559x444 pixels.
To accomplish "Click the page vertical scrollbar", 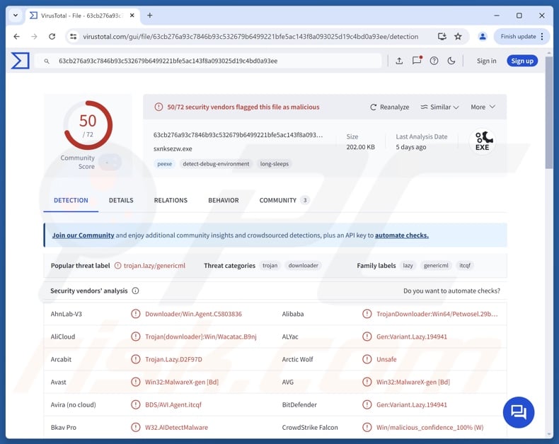I will (549, 113).
